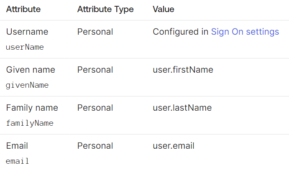Click Personal type in Email row
Image resolution: width=289 pixels, height=170 pixels.
(95, 146)
